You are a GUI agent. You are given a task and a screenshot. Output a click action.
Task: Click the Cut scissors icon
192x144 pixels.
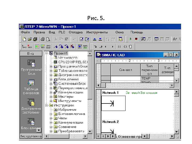click(x=56, y=39)
